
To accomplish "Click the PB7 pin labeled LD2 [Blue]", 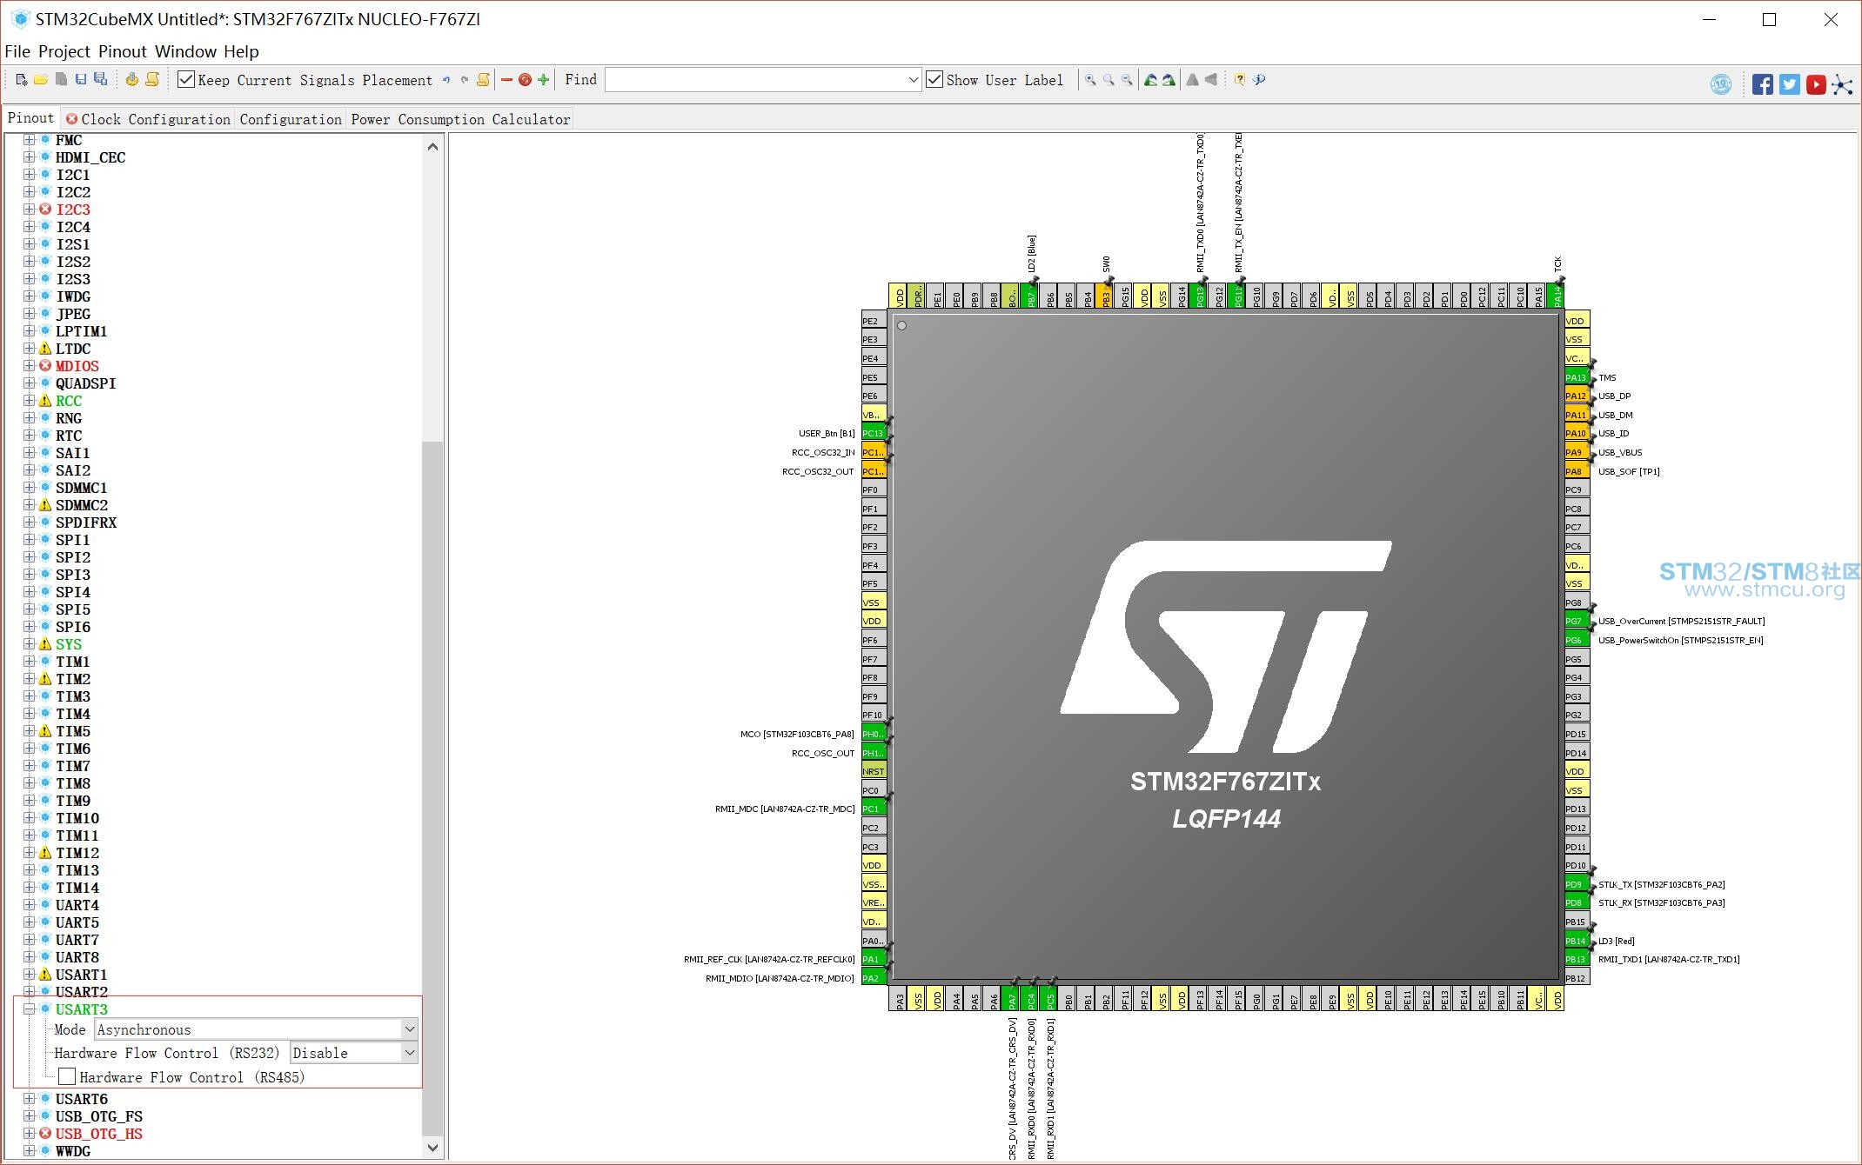I will tap(1032, 296).
